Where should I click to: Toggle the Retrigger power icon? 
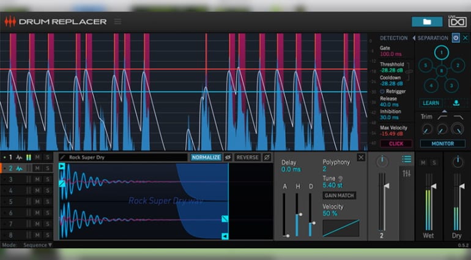pos(382,91)
